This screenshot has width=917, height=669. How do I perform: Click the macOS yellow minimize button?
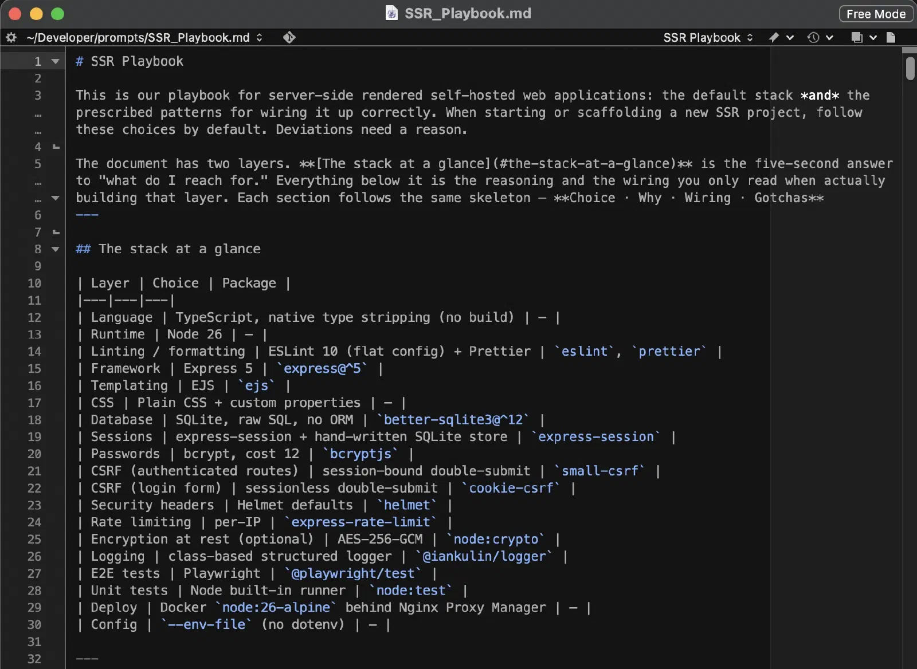[36, 14]
